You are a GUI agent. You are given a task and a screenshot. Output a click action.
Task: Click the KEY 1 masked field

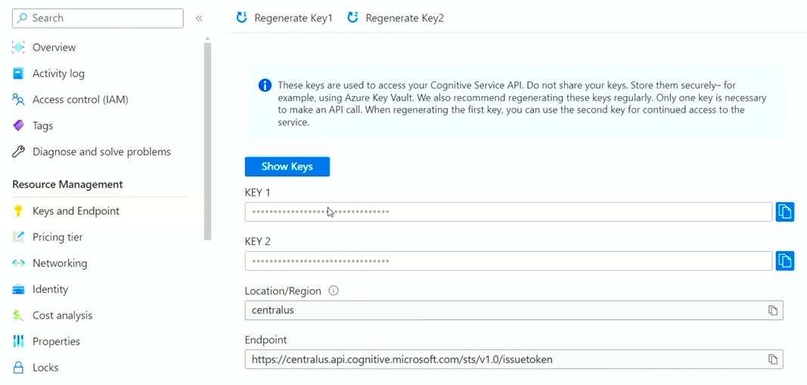click(508, 212)
